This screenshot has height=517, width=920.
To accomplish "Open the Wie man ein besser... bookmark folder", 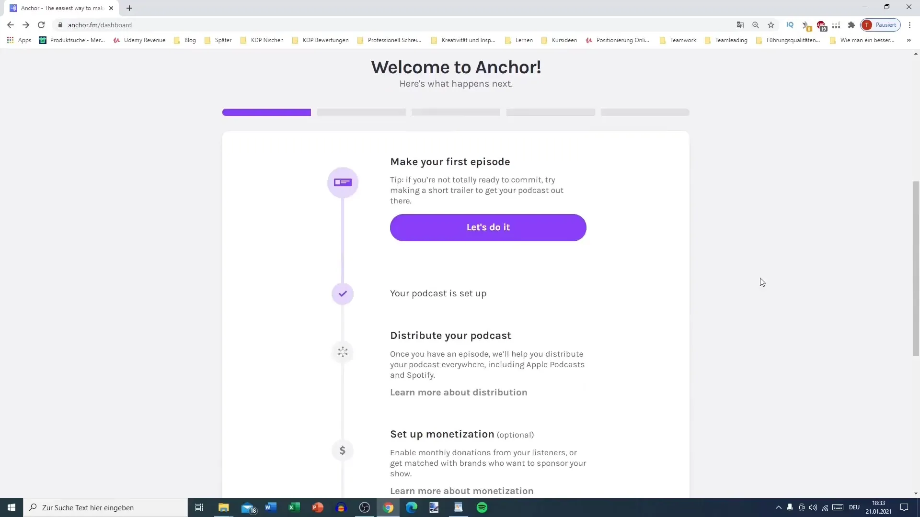I will point(862,40).
